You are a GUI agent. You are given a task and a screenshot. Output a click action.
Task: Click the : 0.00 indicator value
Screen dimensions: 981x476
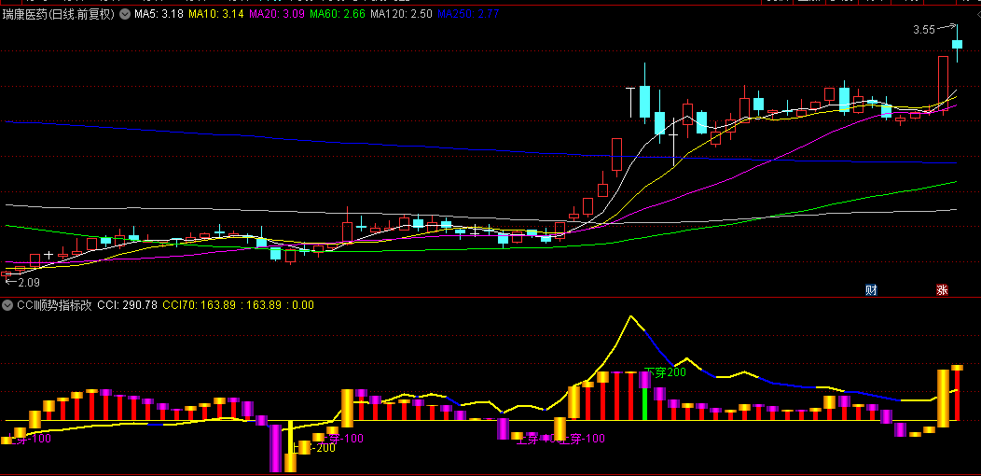pos(299,305)
